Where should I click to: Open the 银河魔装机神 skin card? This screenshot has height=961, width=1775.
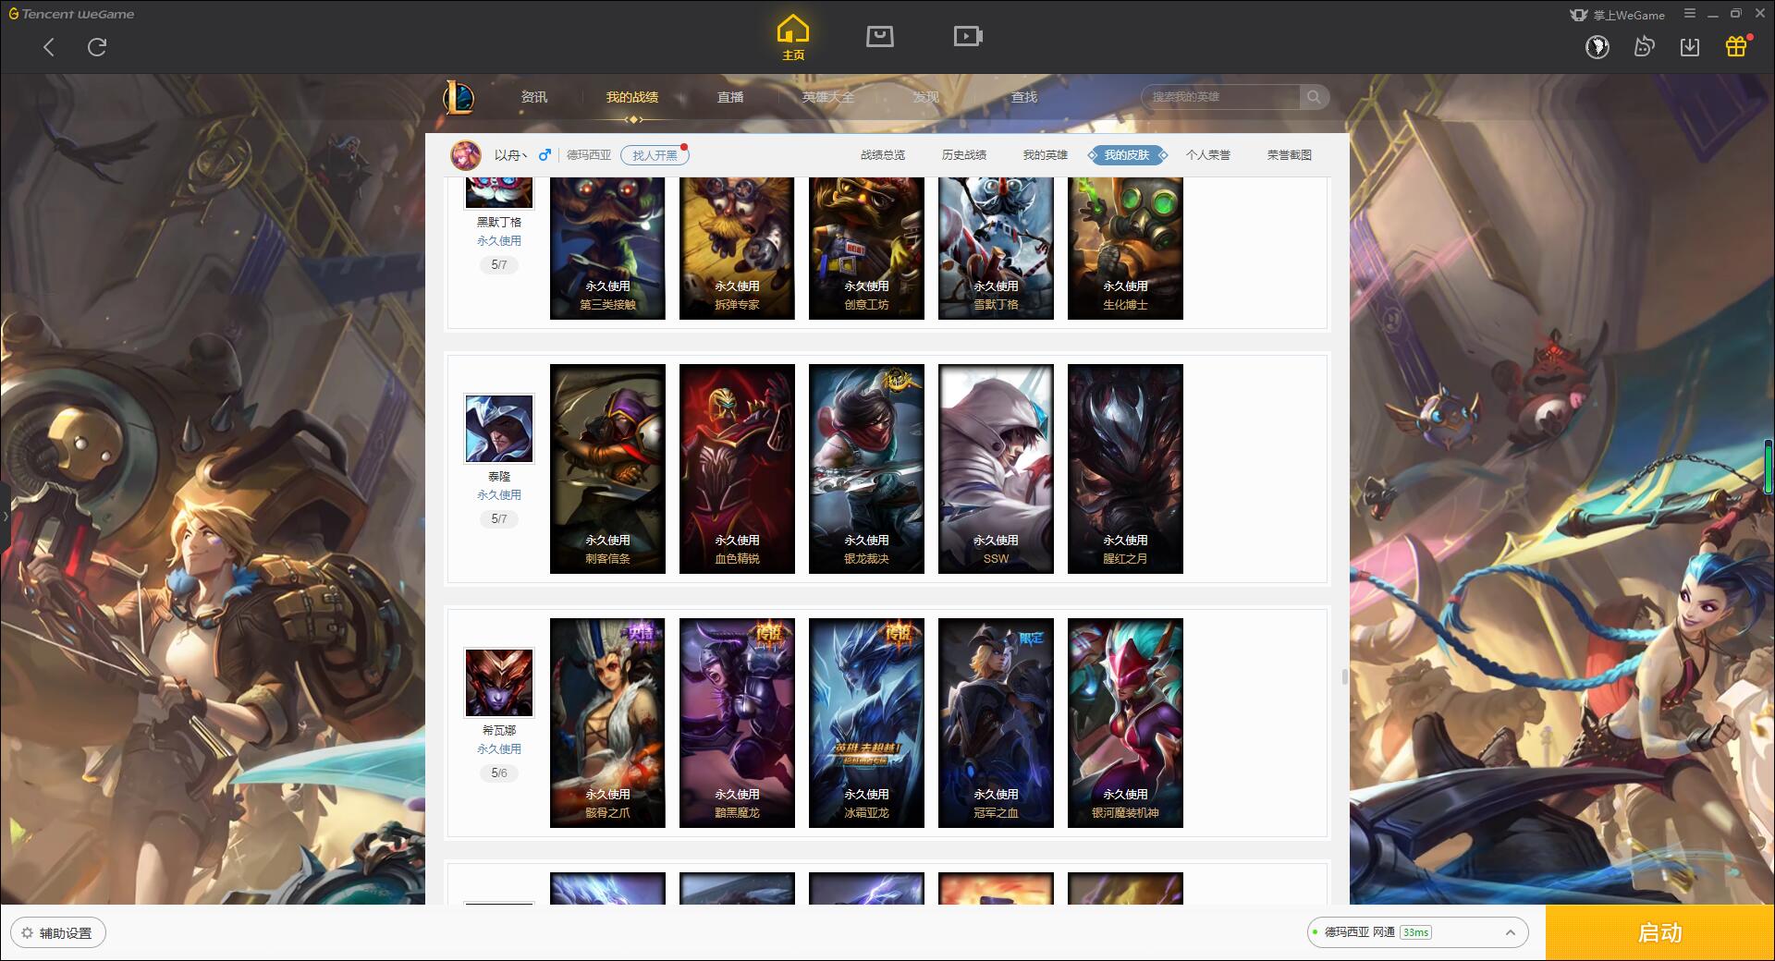pos(1125,723)
